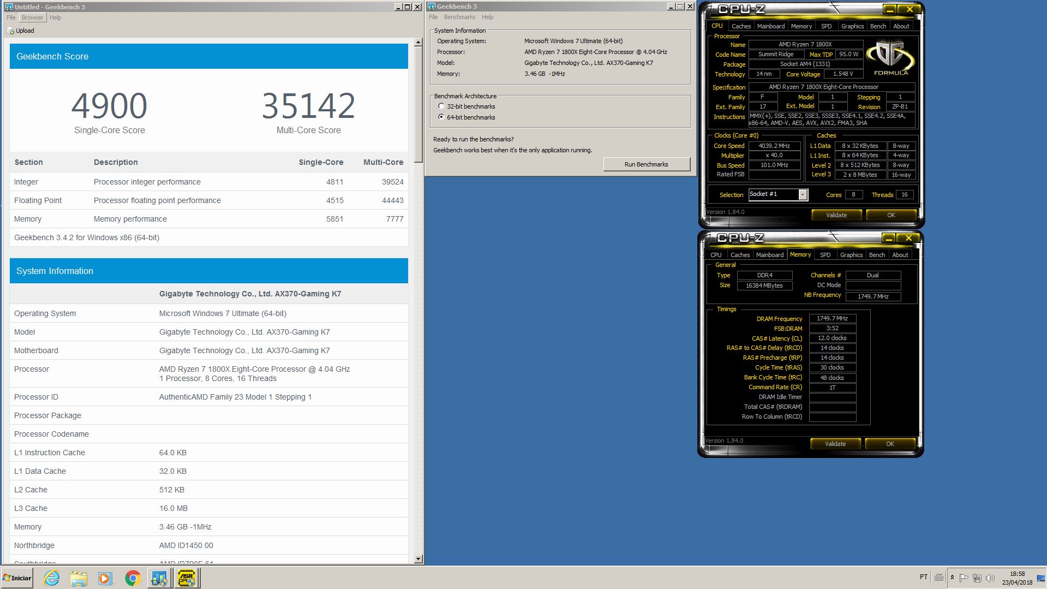Image resolution: width=1047 pixels, height=589 pixels.
Task: Switch to ASRock CPU-Z taskbar button
Action: coord(187,578)
